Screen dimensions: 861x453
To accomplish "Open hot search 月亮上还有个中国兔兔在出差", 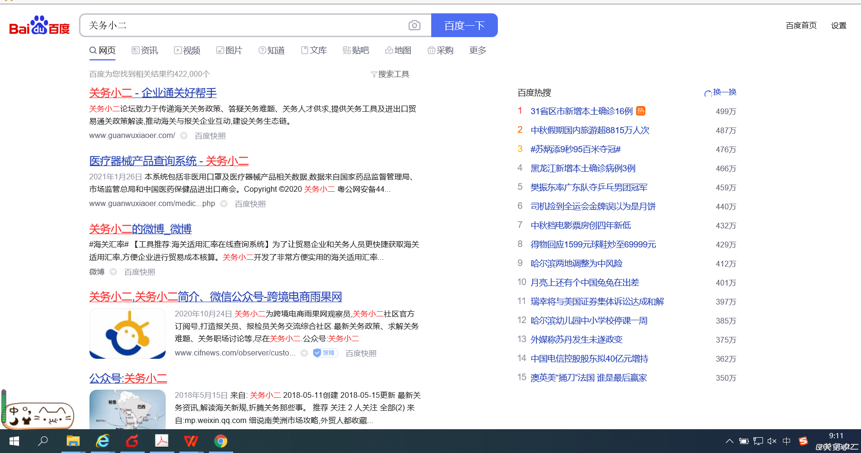I will pyautogui.click(x=584, y=283).
